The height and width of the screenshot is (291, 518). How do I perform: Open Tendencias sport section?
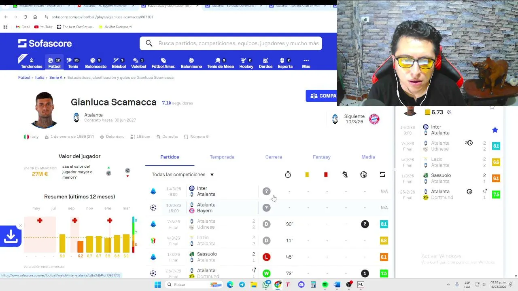tap(32, 63)
